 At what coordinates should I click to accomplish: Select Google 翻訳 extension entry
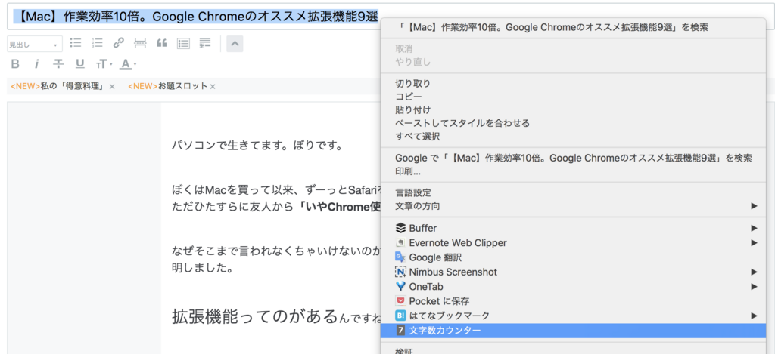(573, 257)
